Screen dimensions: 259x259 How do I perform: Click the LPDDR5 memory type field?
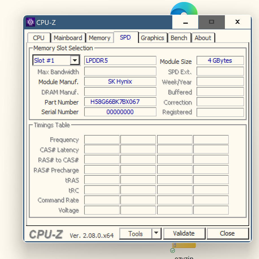120,60
